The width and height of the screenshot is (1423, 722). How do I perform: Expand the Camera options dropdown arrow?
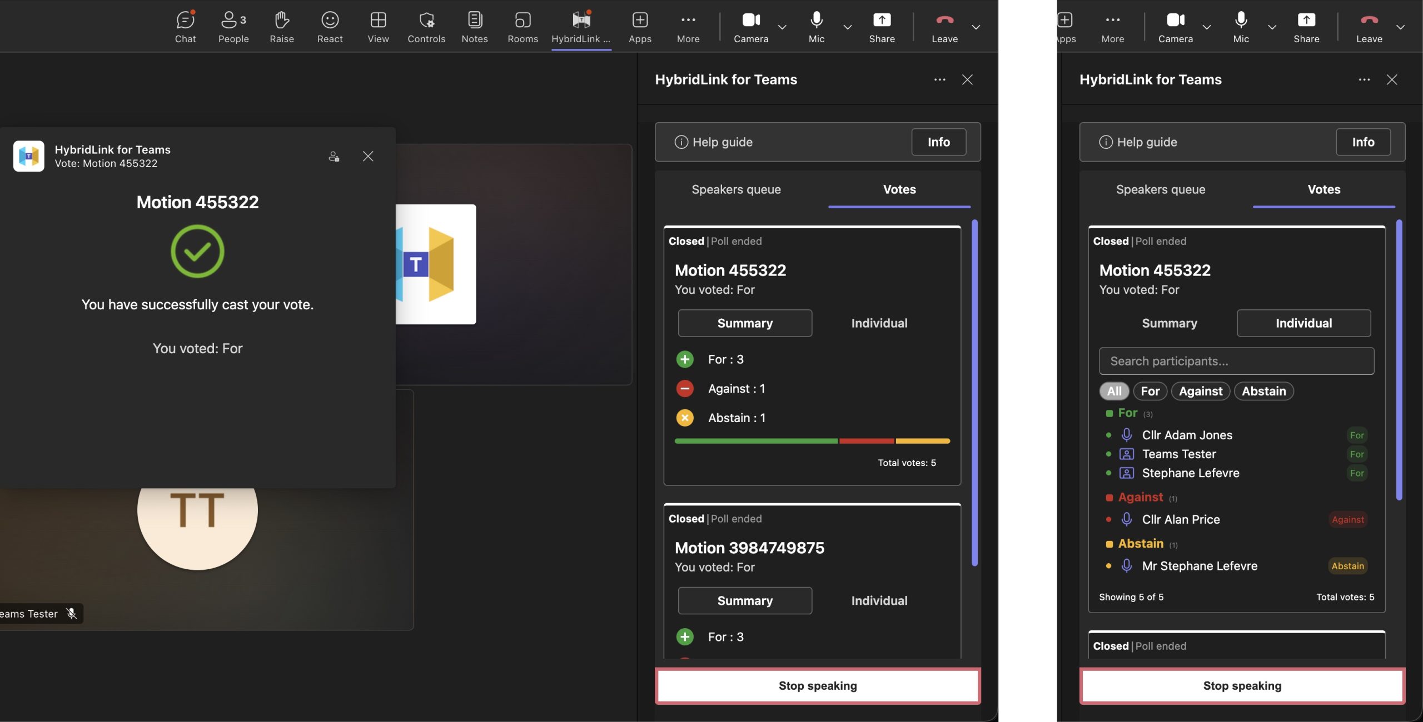pyautogui.click(x=782, y=27)
